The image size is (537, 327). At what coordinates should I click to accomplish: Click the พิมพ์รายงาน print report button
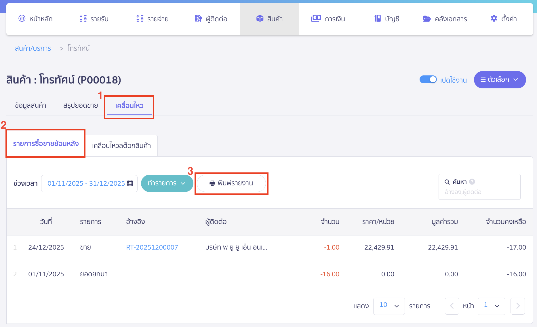[231, 183]
